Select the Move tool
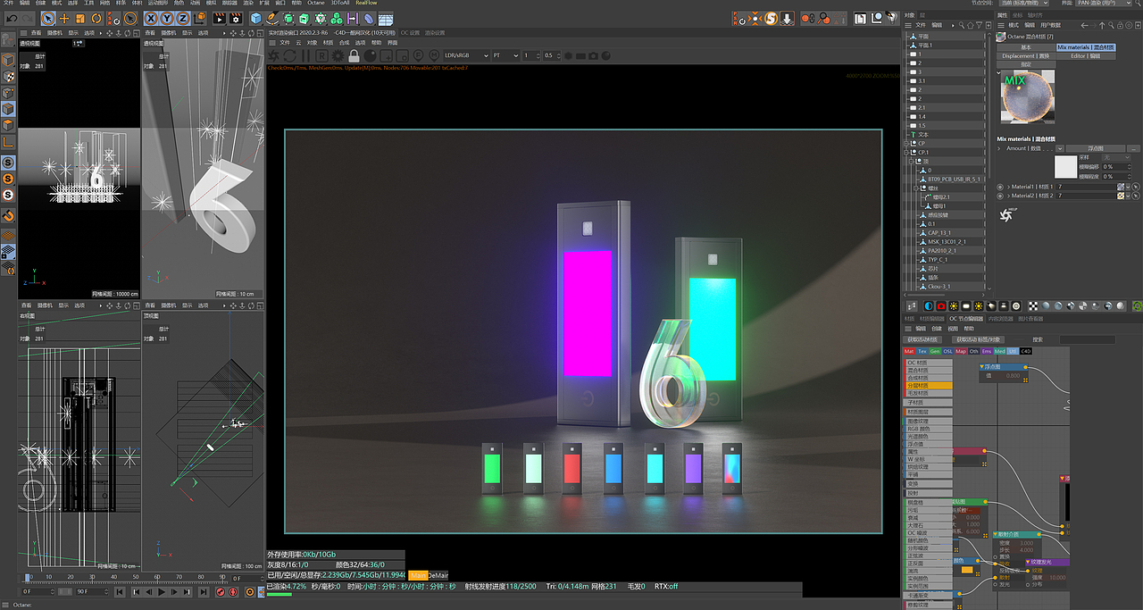 pyautogui.click(x=64, y=18)
